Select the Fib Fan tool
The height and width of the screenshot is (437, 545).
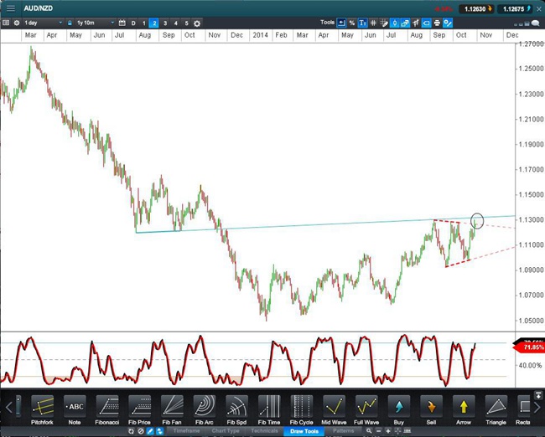coord(172,407)
